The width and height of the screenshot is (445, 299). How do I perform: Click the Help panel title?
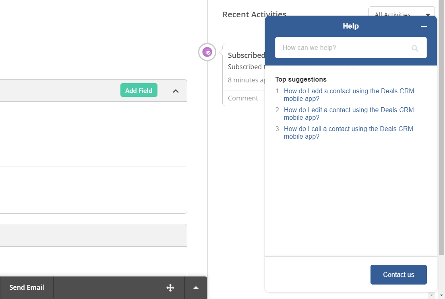[x=351, y=26]
